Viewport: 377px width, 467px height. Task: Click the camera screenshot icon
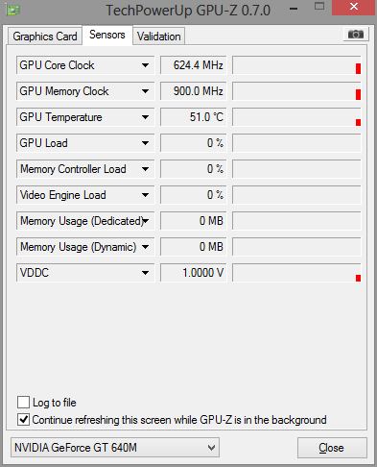click(x=356, y=34)
